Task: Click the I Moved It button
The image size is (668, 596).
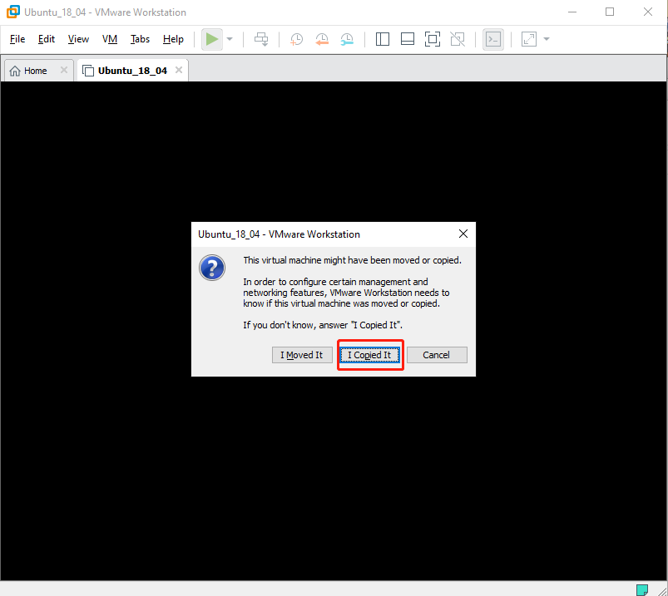Action: tap(302, 355)
